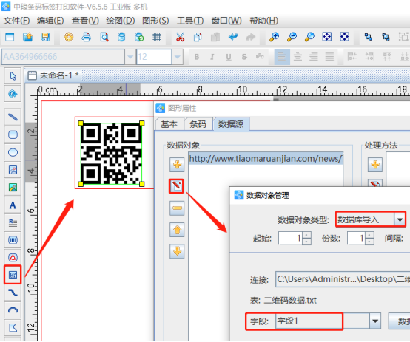Click the zoom in magnifier icon
This screenshot has height=342, width=410.
coord(274,37)
